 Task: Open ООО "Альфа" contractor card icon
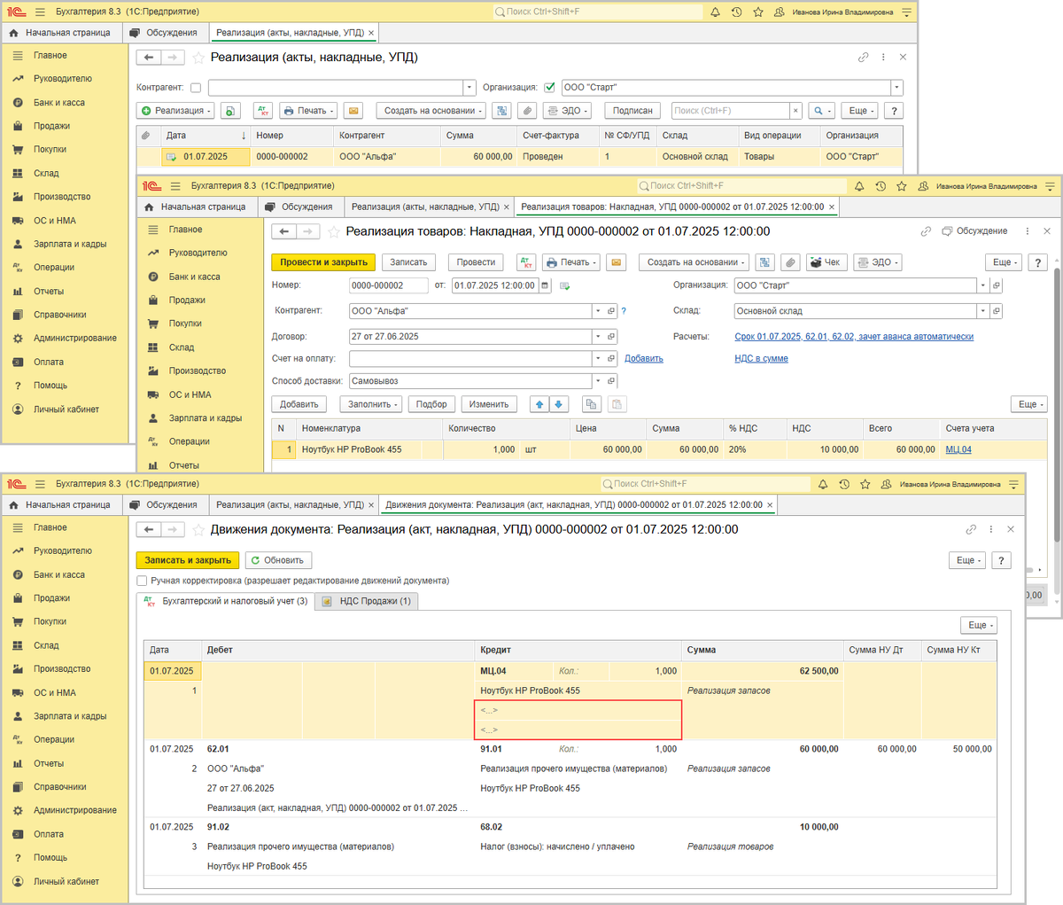coord(611,311)
